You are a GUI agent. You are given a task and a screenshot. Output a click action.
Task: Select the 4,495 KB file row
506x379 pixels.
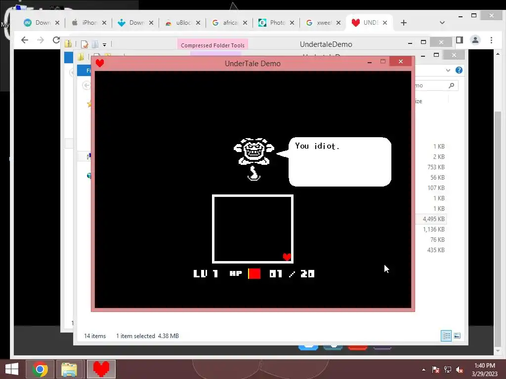(x=430, y=219)
